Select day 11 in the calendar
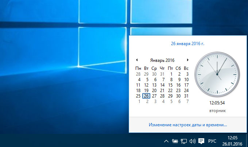Image resolution: width=248 pixels, height=147 pixels. 138,85
